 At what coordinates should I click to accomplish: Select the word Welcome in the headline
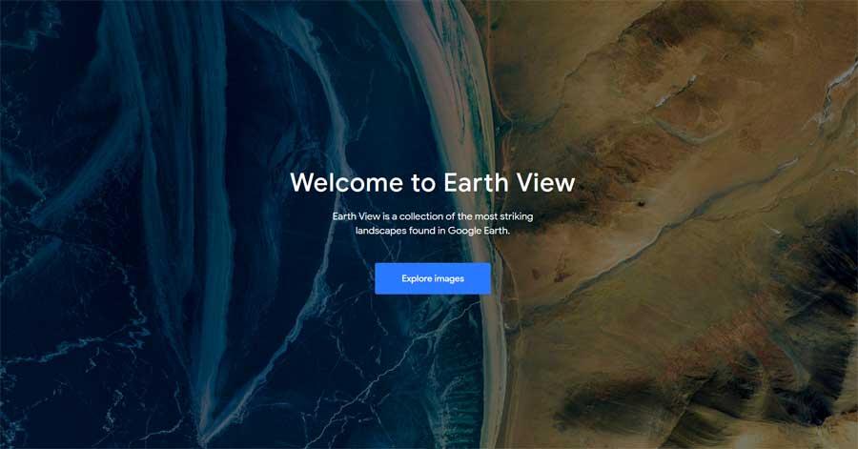(347, 182)
